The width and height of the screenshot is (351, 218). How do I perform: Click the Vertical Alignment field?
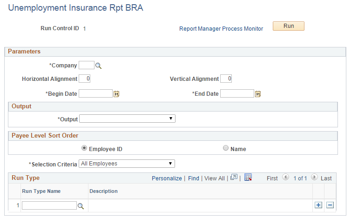(x=226, y=79)
